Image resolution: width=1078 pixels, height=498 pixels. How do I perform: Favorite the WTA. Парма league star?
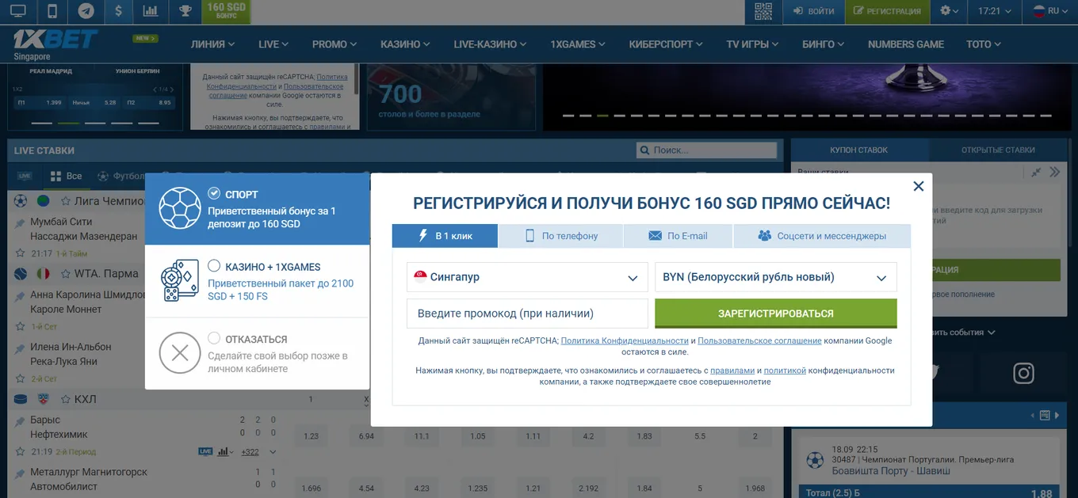tap(66, 274)
